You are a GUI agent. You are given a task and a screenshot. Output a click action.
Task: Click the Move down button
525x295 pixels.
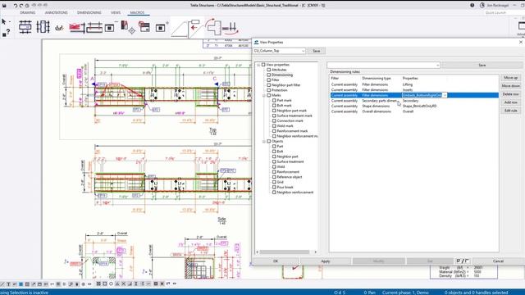(510, 86)
